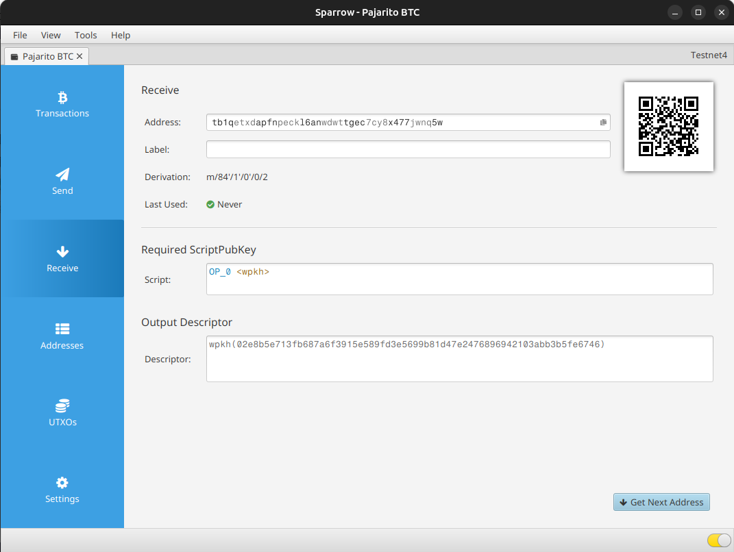Image resolution: width=734 pixels, height=552 pixels.
Task: Show the Addresses list from the sidebar
Action: pyautogui.click(x=62, y=336)
